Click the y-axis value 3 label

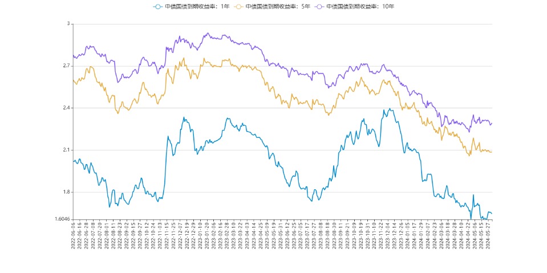coord(68,24)
